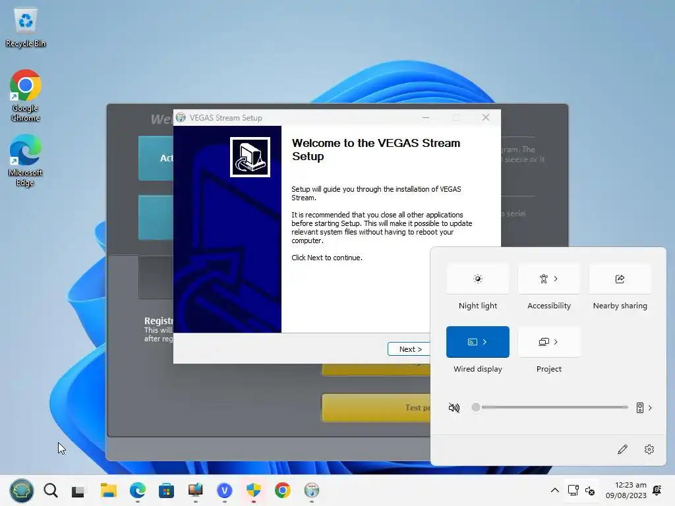Select Google Chrome desktop shortcut
The height and width of the screenshot is (506, 675).
coord(26,96)
